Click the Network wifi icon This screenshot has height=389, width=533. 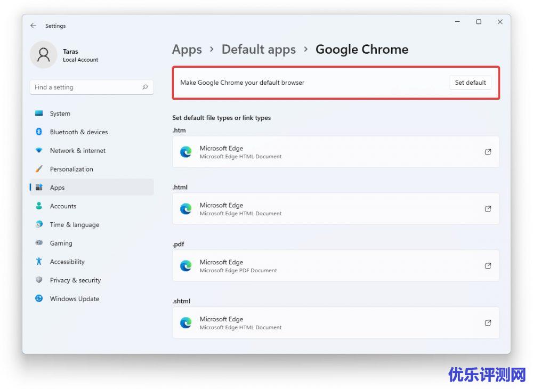point(39,150)
